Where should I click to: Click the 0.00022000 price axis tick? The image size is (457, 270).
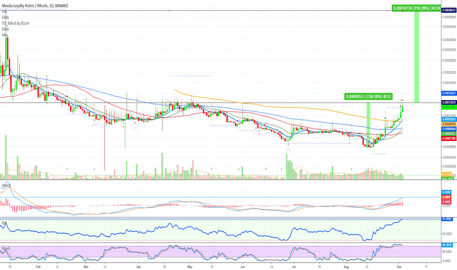click(x=449, y=72)
